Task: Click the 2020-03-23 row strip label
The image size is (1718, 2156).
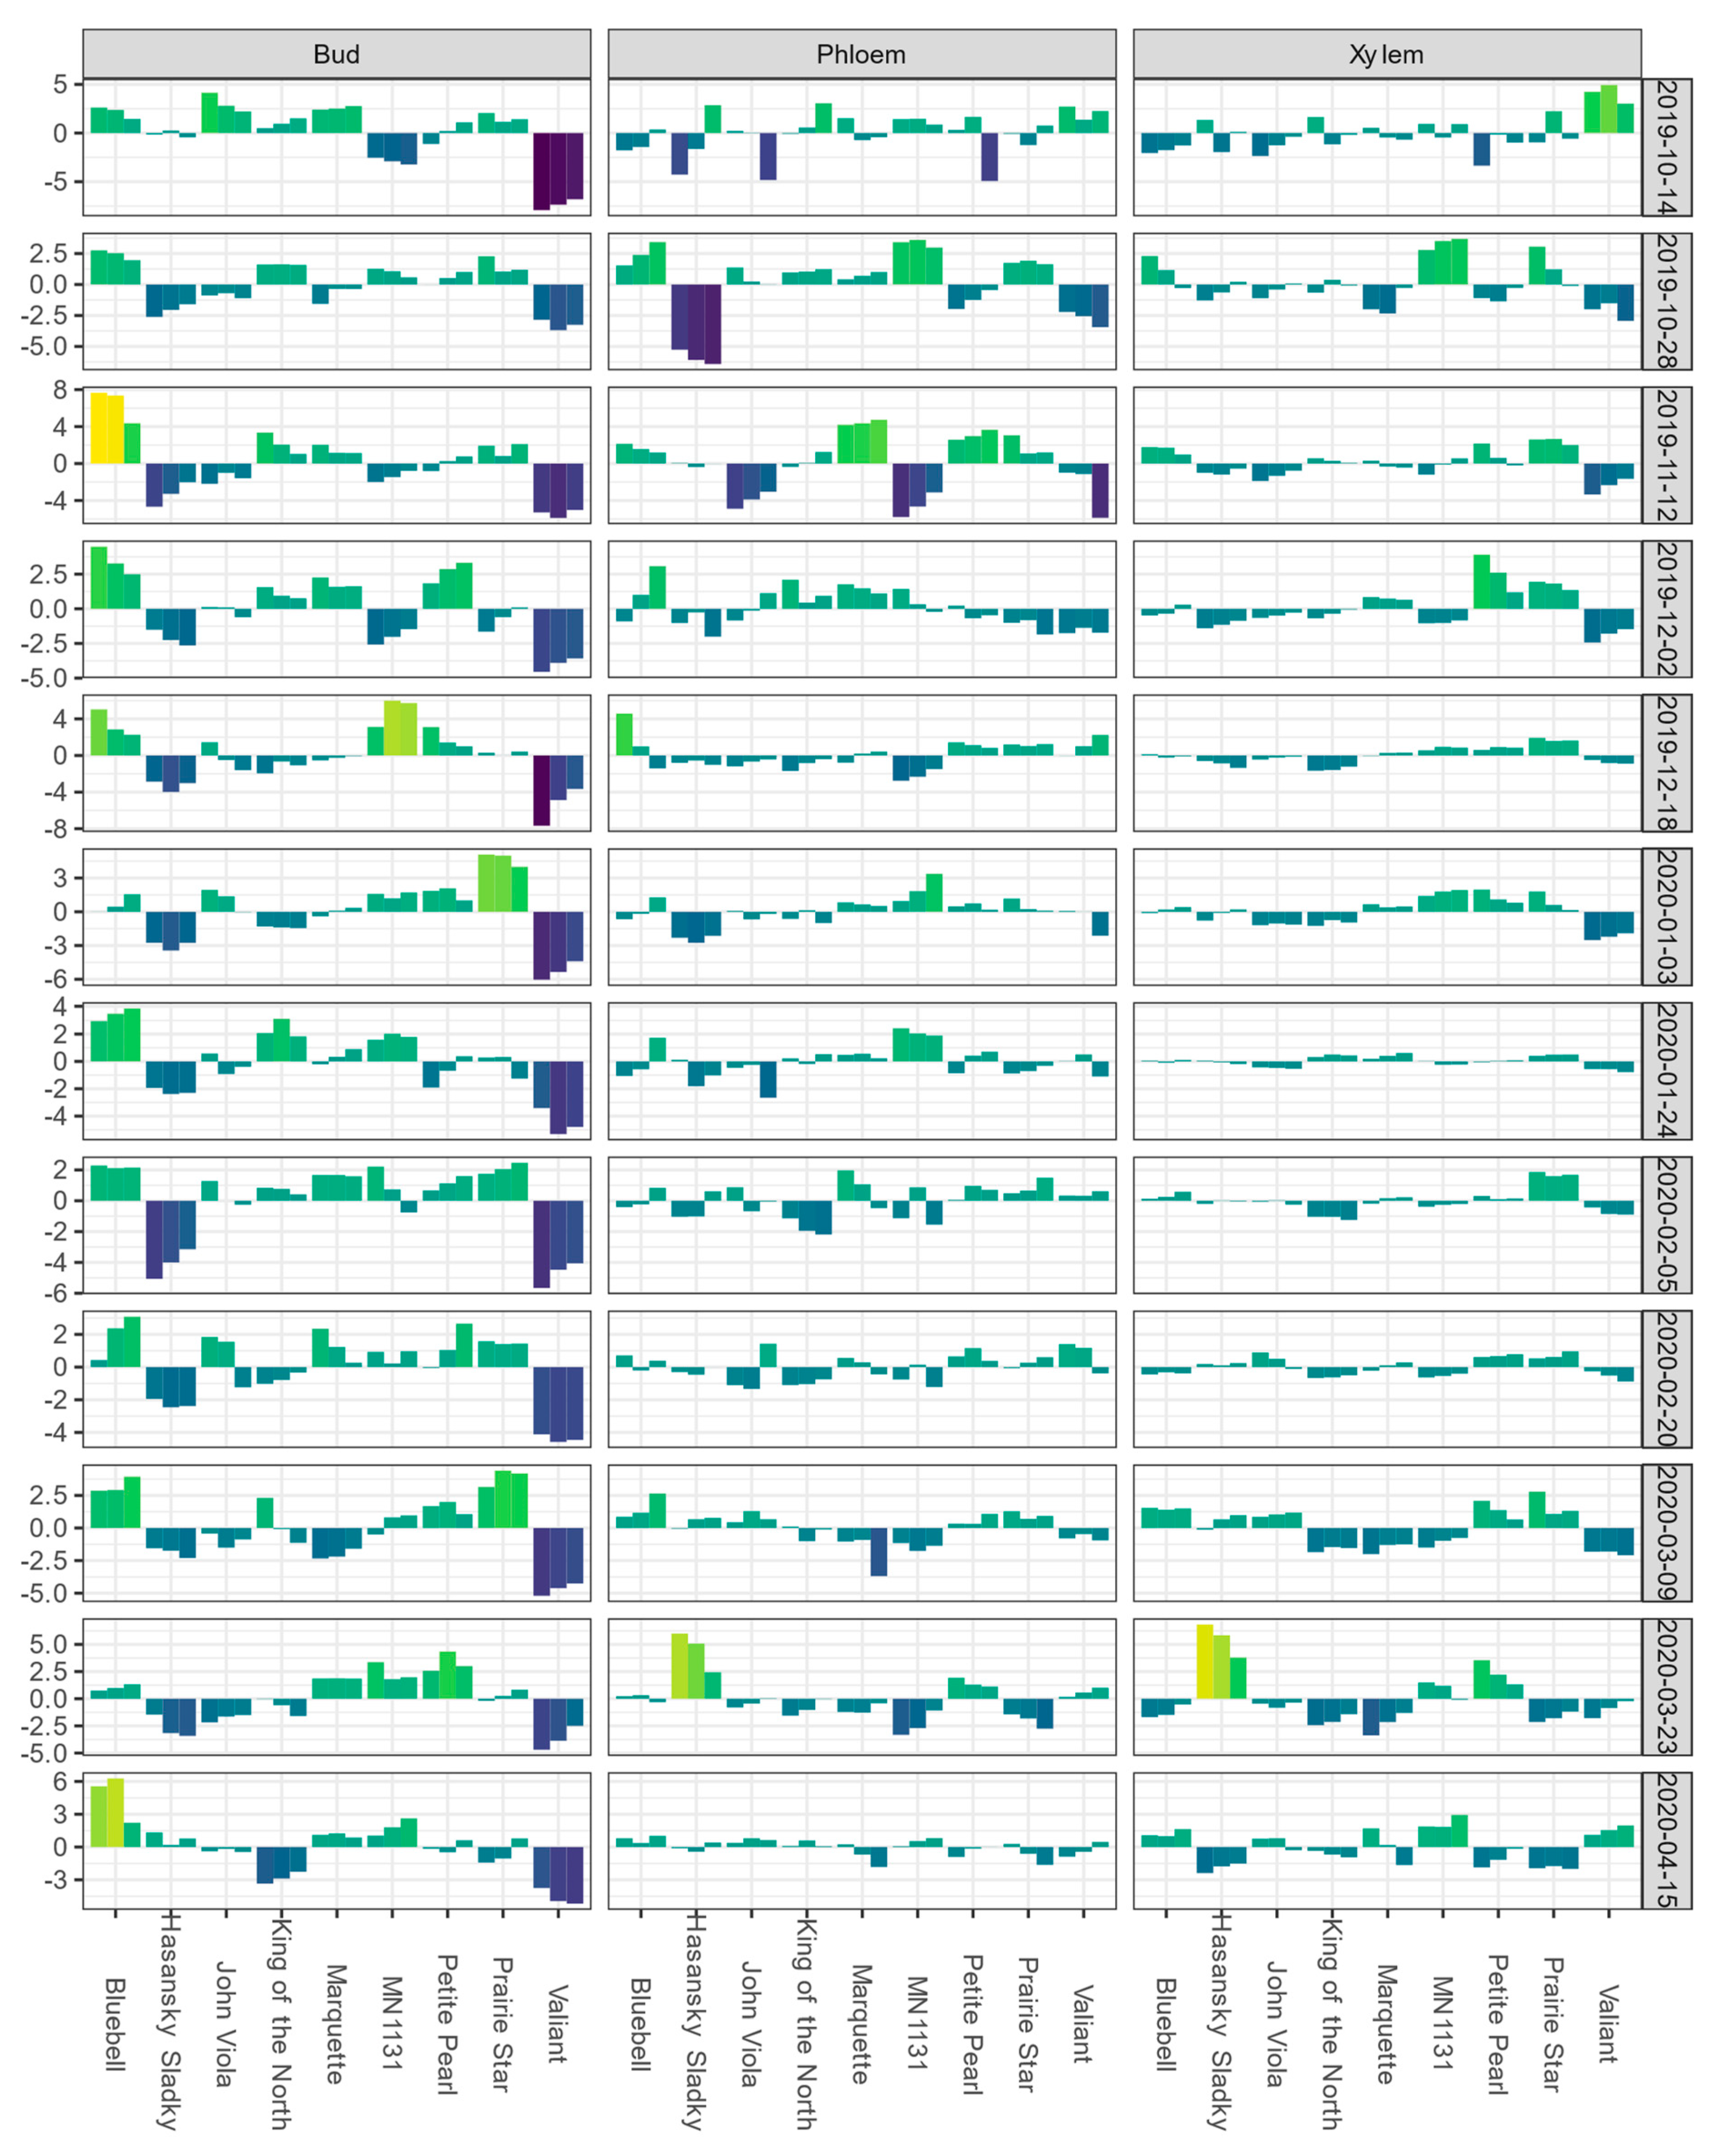Action: (1666, 1687)
